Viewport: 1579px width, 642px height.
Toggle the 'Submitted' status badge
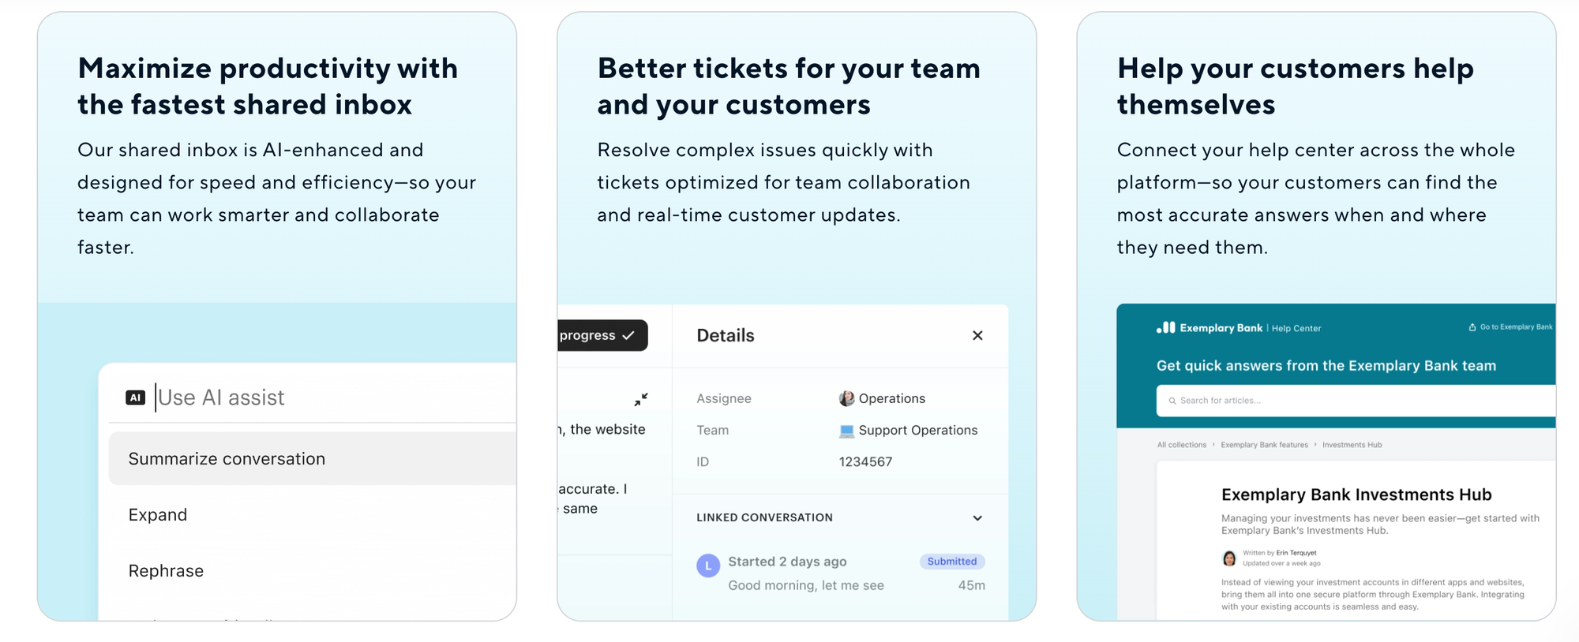[952, 562]
